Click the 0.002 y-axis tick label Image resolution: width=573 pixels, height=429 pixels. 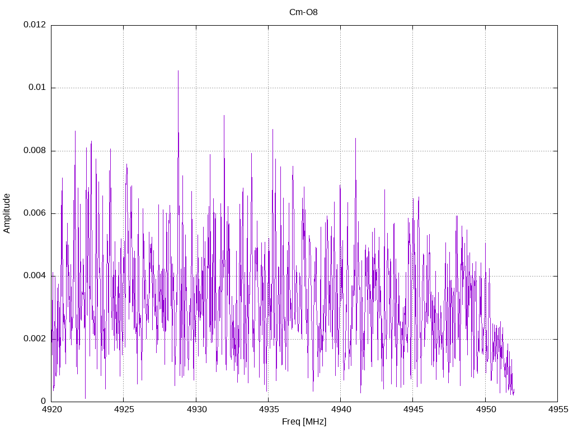coord(35,339)
